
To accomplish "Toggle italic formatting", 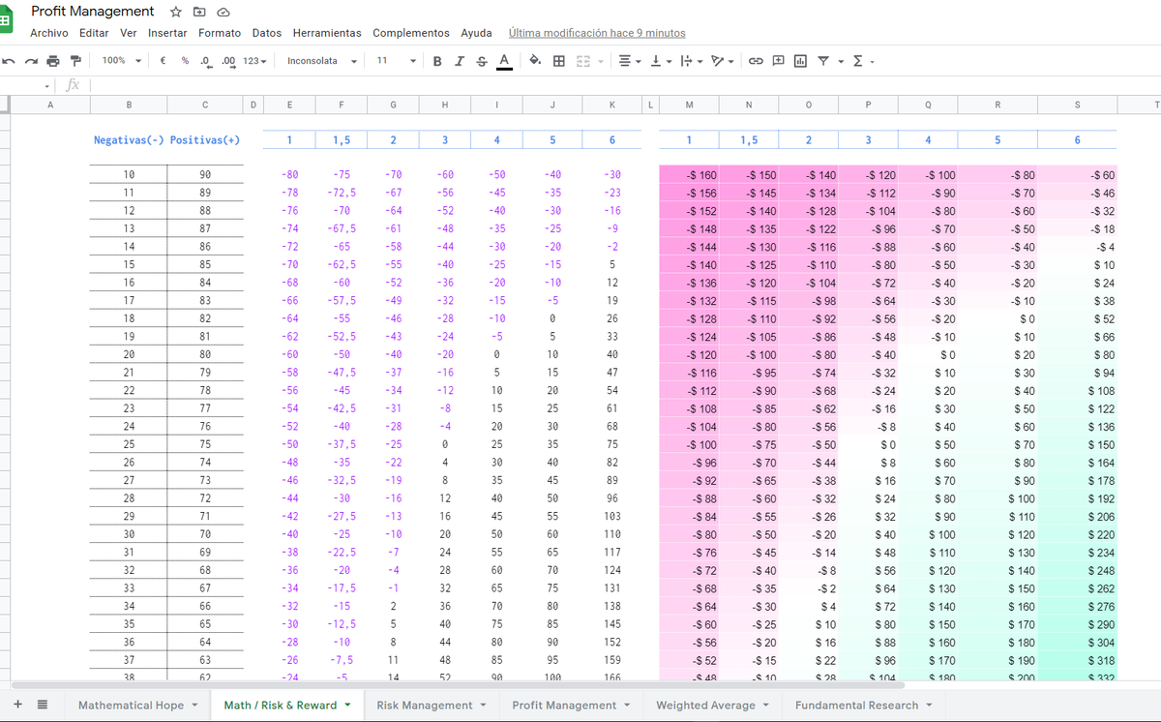I will [459, 61].
